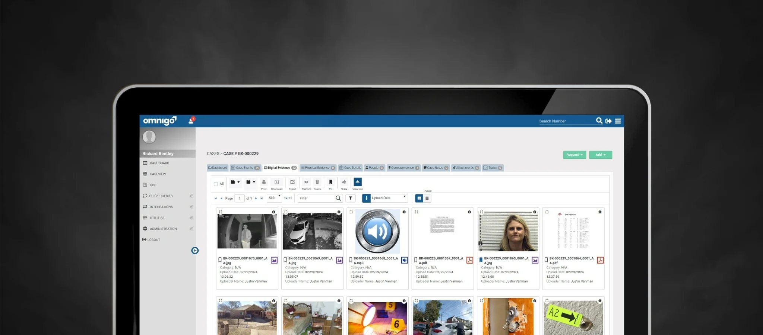This screenshot has width=763, height=335.
Task: Click the sign-out arrow icon in header
Action: point(608,121)
